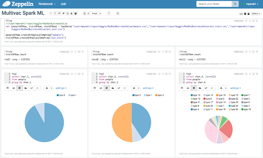This screenshot has width=263, height=158.
Task: Click the orange type 3 legend dot
Action: coord(156,95)
